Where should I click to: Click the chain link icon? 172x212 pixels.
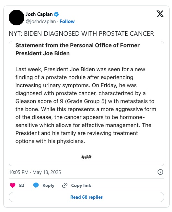pos(65,185)
